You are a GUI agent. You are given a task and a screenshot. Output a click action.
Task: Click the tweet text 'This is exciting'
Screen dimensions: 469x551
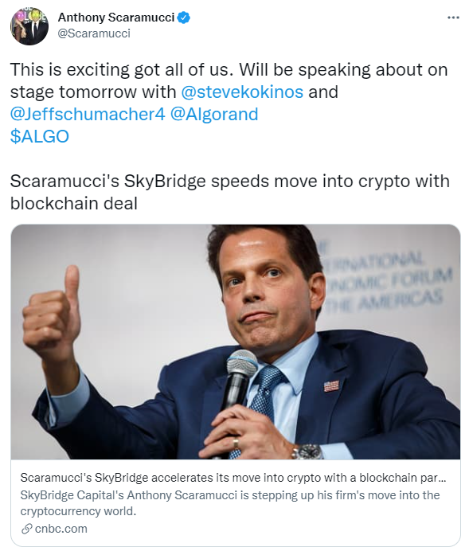tap(69, 69)
